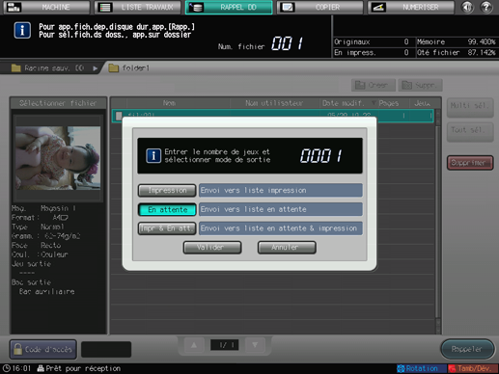
Task: Click the Rotation status indicator
Action: pyautogui.click(x=422, y=368)
